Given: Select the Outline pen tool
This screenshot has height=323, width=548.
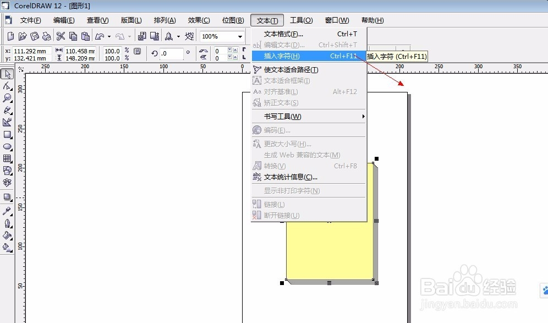Looking at the screenshot, I should [x=7, y=223].
